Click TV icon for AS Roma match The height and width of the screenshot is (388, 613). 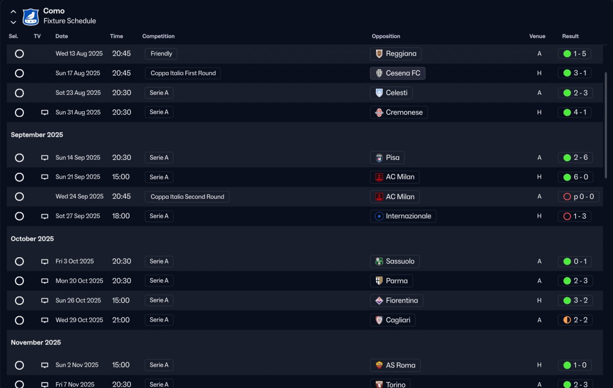(45, 365)
